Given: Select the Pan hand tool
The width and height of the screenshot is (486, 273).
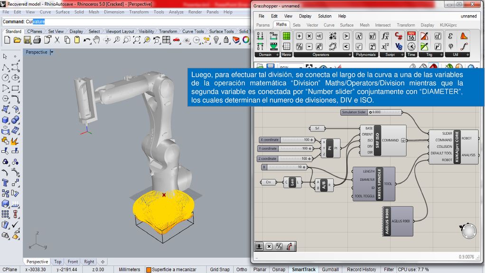Looking at the screenshot, I should coord(97,40).
